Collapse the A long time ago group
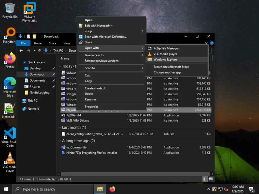This screenshot has height=194, width=259. pos(60,141)
